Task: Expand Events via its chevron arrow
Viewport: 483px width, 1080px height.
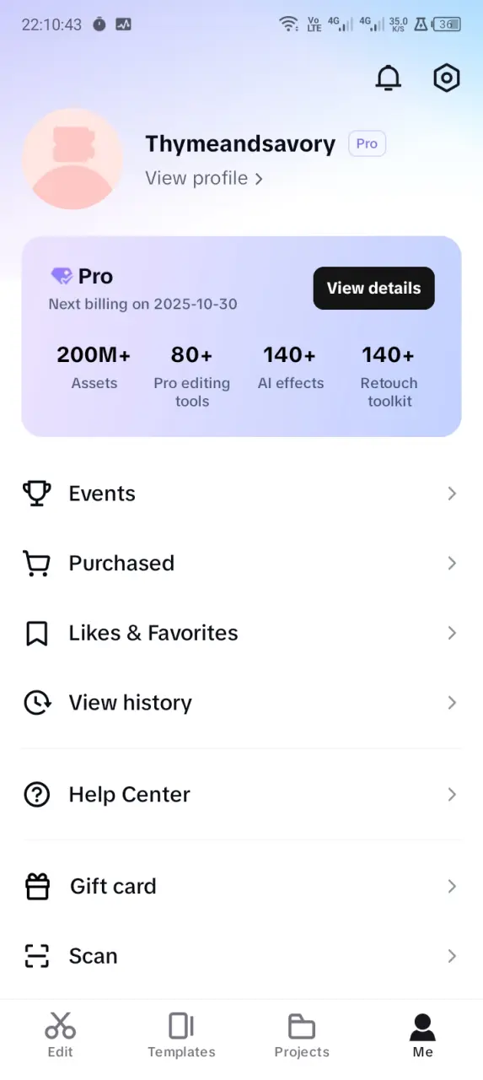Action: coord(452,494)
